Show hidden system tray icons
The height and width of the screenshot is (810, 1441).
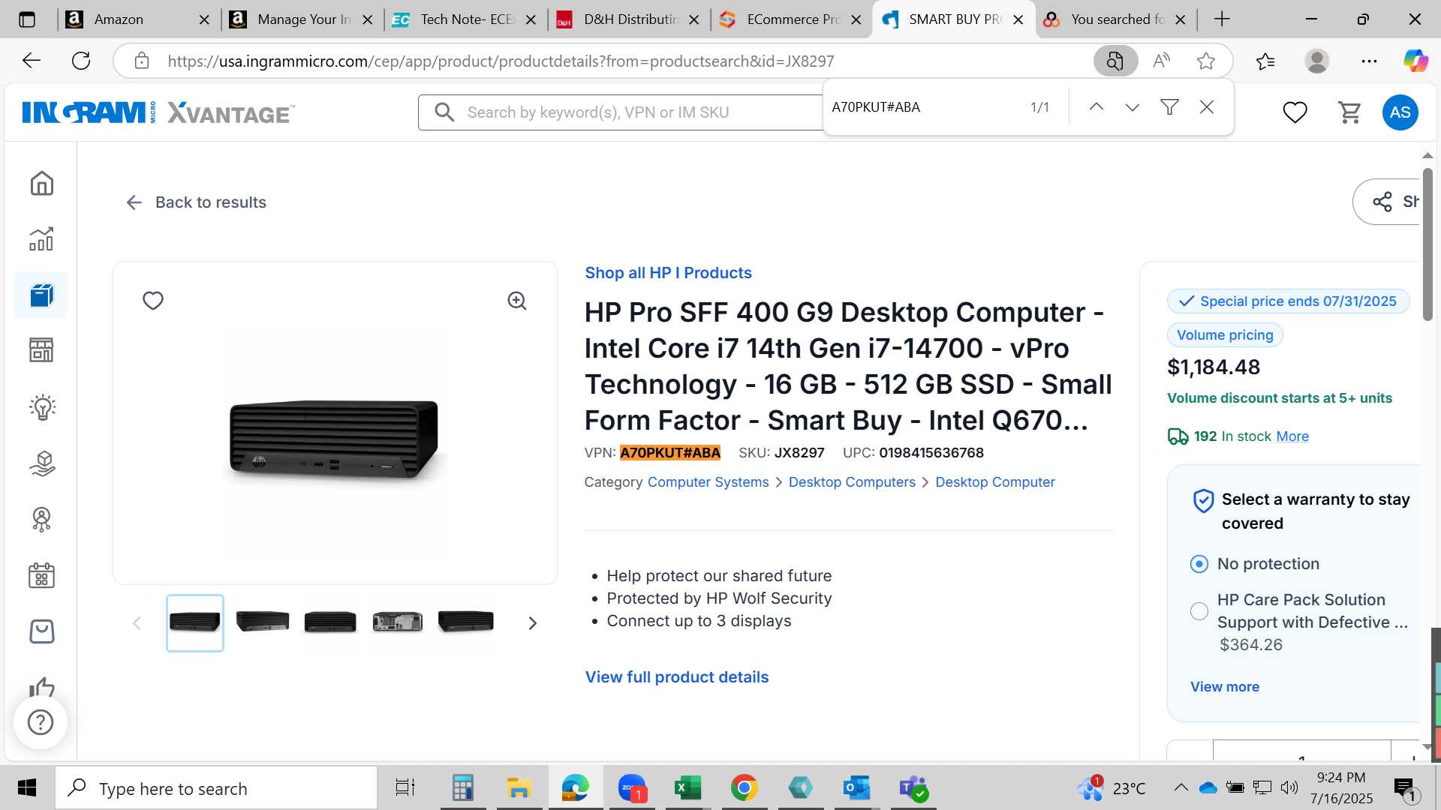point(1181,787)
